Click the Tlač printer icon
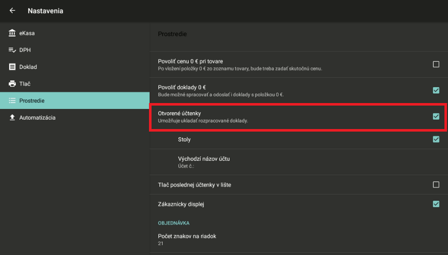This screenshot has width=448, height=255. point(12,84)
